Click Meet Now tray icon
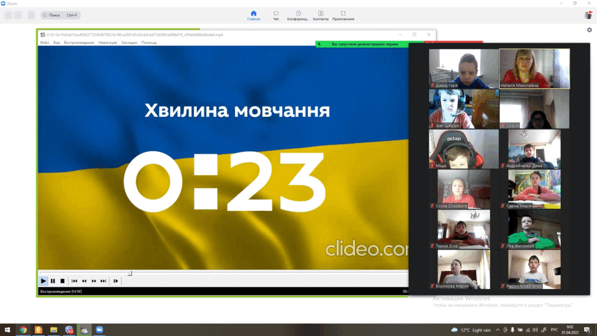 pyautogui.click(x=506, y=330)
